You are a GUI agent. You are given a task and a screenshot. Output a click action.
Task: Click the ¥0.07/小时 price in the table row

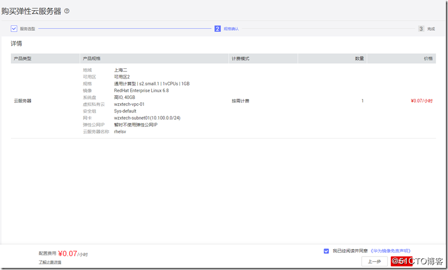pyautogui.click(x=421, y=101)
